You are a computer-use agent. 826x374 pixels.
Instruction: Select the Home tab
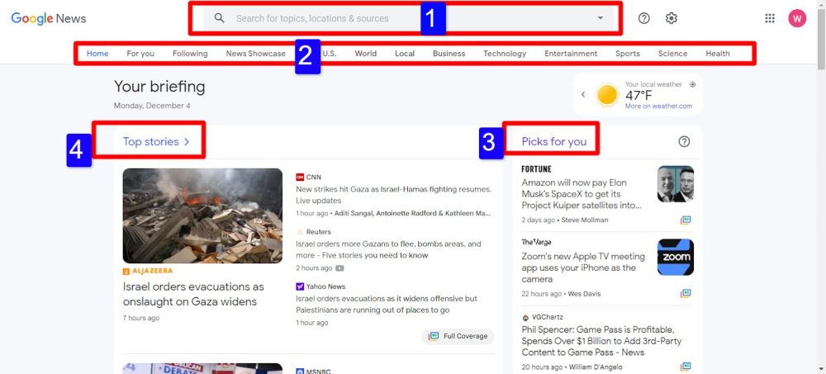point(97,53)
